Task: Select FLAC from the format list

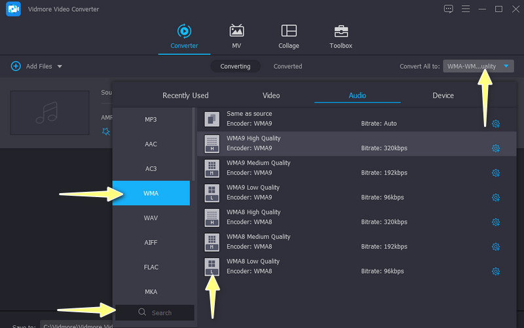Action: 151,267
